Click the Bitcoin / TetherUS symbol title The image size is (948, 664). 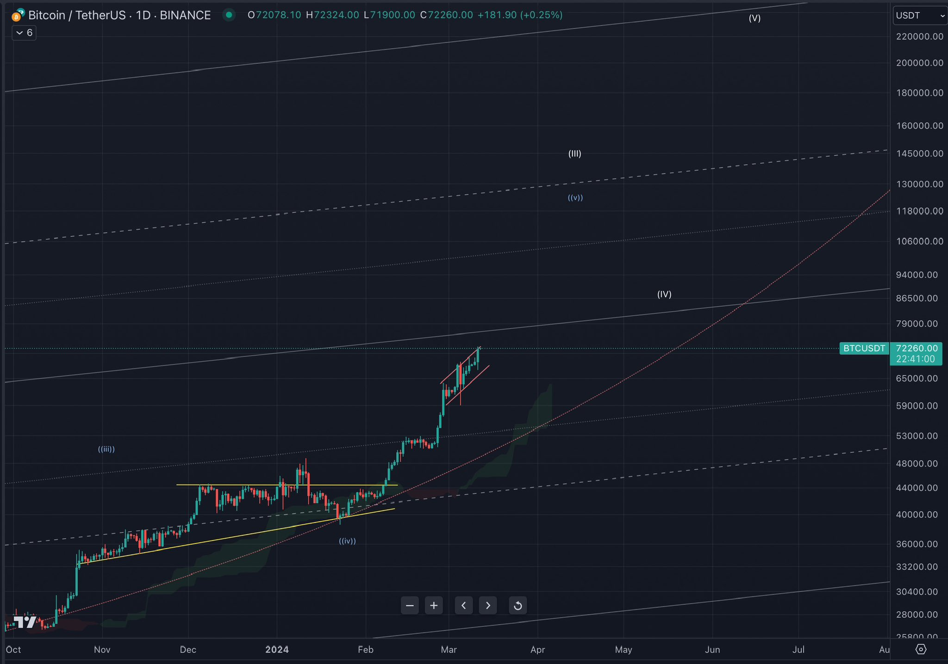(x=76, y=15)
